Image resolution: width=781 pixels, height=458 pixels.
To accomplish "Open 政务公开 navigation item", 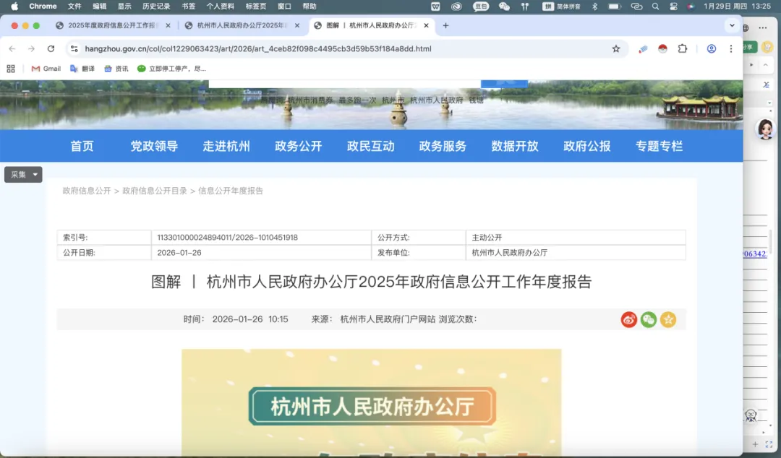I will tap(299, 146).
